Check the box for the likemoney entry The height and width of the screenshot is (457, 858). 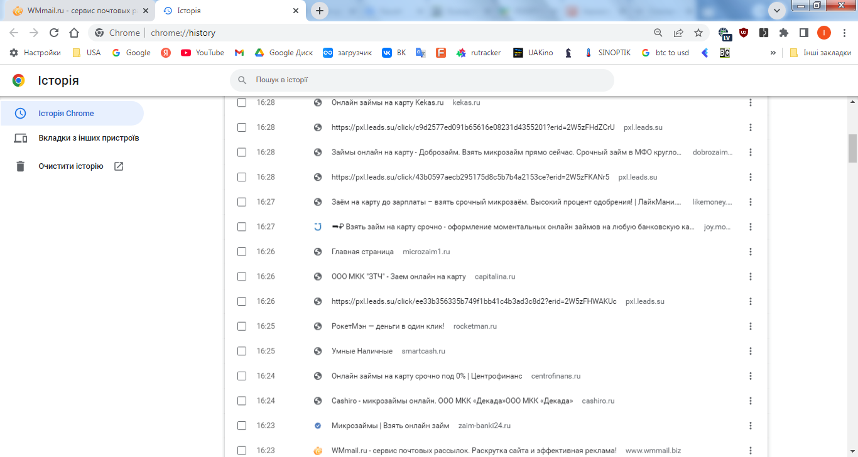[x=242, y=202]
